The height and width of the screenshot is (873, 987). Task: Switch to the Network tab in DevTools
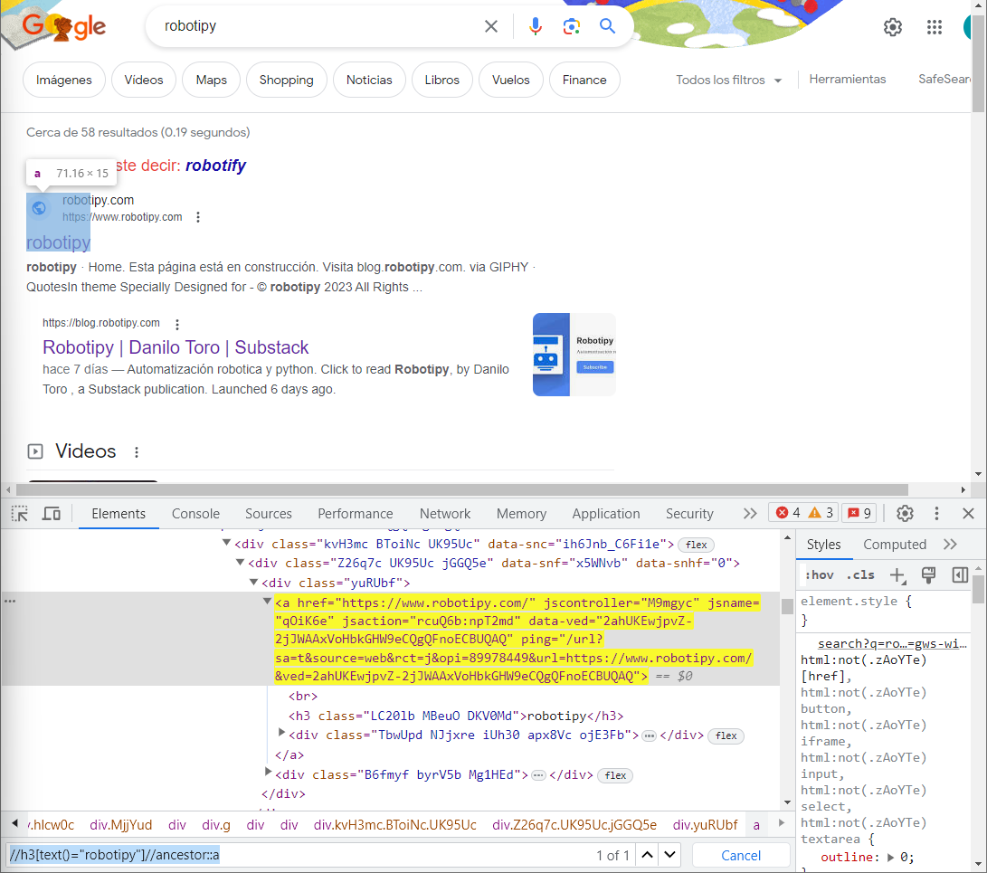(x=445, y=513)
